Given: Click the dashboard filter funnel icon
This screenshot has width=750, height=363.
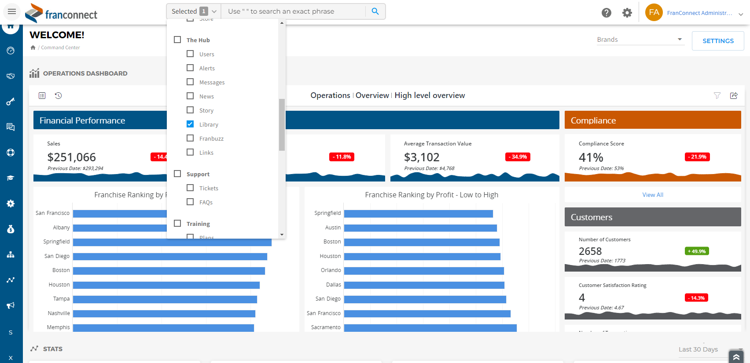Looking at the screenshot, I should (717, 95).
